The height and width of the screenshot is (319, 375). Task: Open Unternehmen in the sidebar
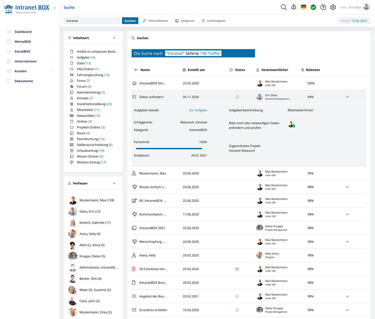tap(25, 61)
